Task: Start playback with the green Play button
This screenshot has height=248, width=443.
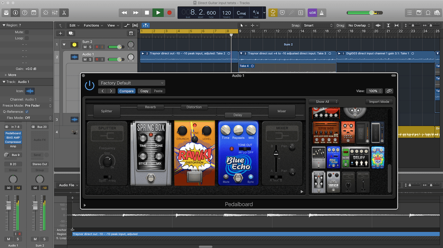Action: pyautogui.click(x=158, y=13)
